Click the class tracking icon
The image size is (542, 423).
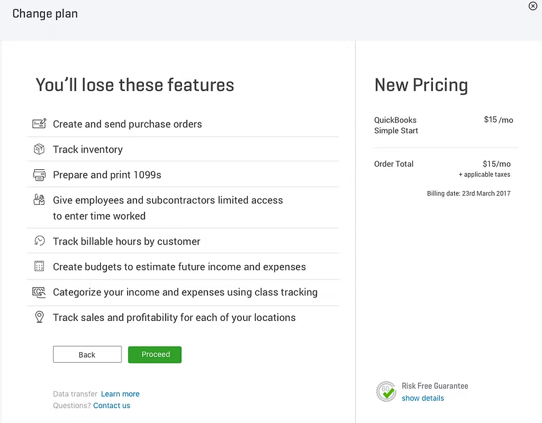(39, 292)
